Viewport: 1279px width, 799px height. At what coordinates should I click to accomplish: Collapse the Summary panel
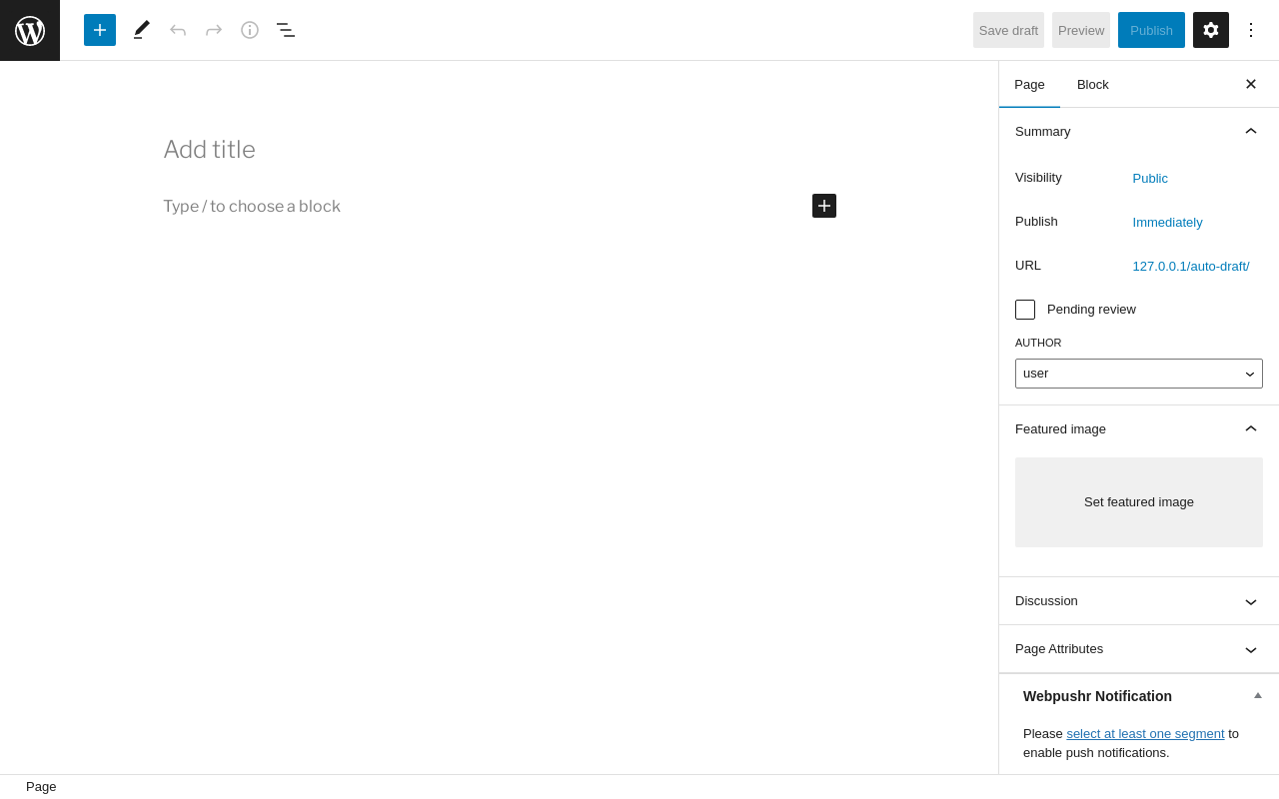1139,131
